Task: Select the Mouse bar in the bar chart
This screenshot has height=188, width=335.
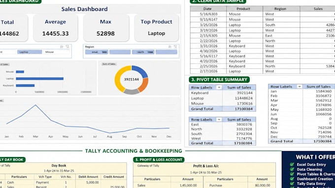Action: (20, 72)
